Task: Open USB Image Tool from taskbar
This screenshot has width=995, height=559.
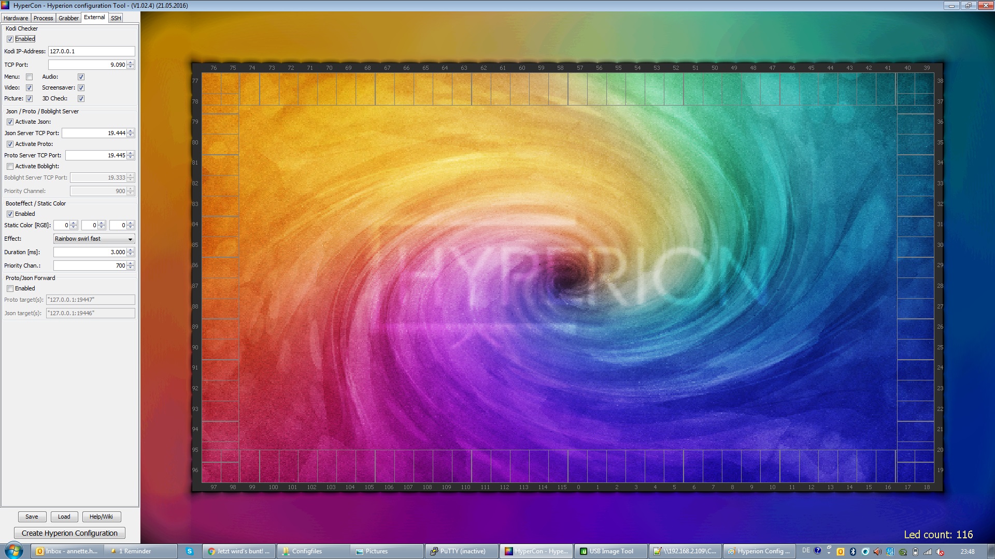Action: pos(610,551)
